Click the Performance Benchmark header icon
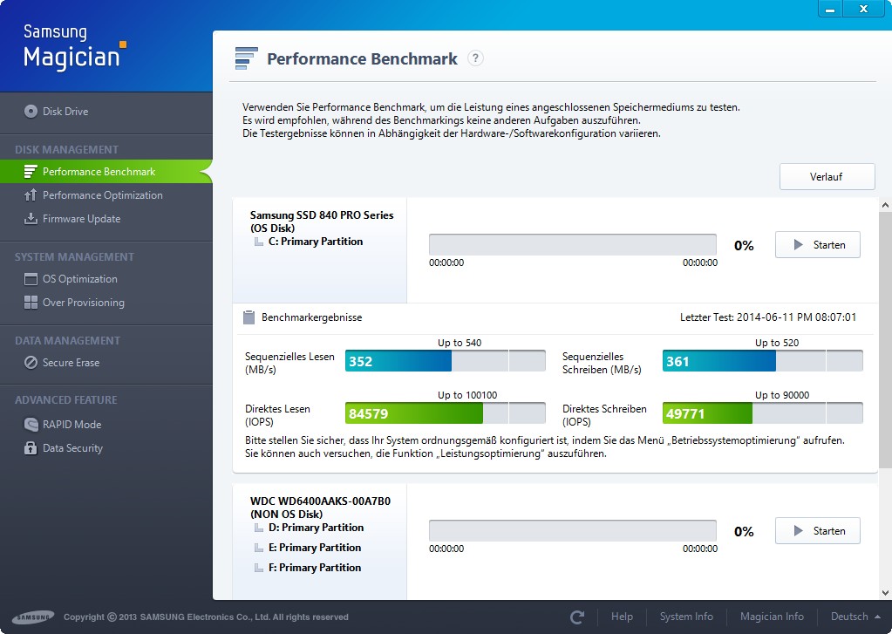 [246, 58]
